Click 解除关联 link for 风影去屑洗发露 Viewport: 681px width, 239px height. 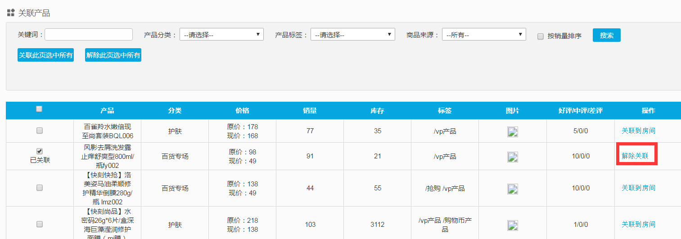[635, 156]
